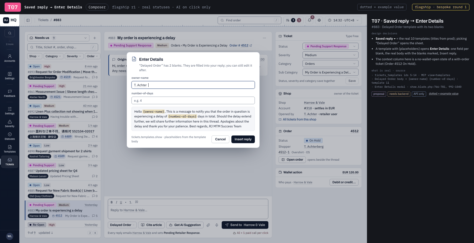Select the Composer tab in top bar
This screenshot has width=474, height=243.
coord(97,7)
